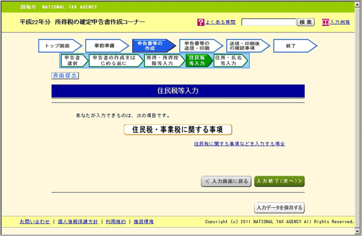362x236 pixels.
Task: Open the 個人情報保護方針 footer link
Action: click(77, 222)
